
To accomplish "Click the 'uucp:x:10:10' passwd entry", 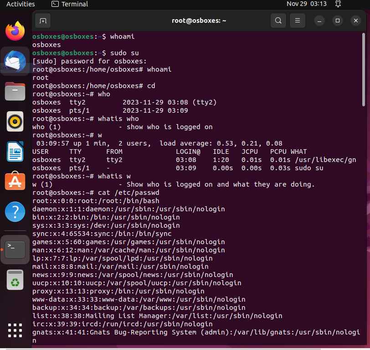I will tap(137, 283).
